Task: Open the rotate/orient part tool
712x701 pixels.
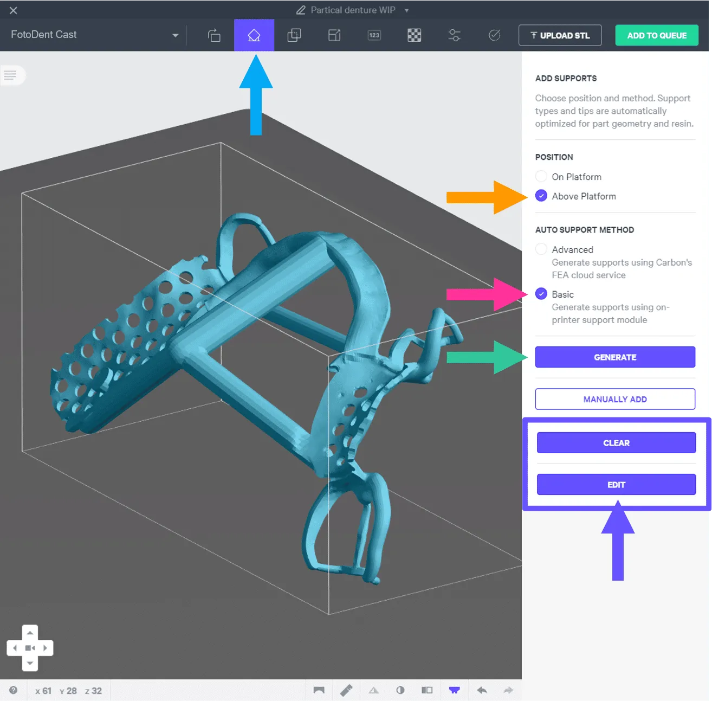Action: click(x=214, y=35)
